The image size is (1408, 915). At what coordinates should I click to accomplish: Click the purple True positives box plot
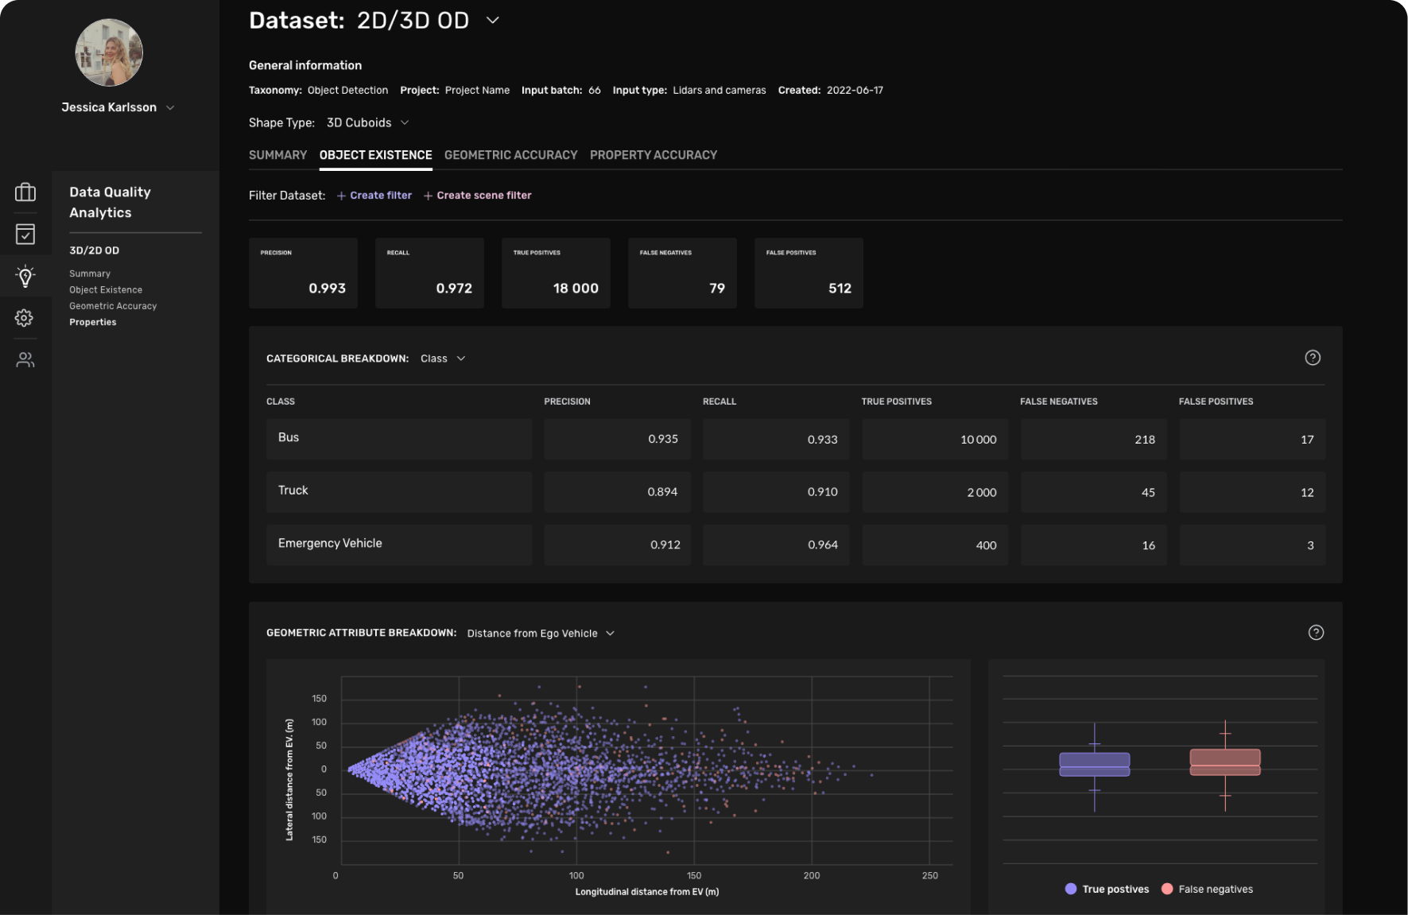pyautogui.click(x=1095, y=765)
